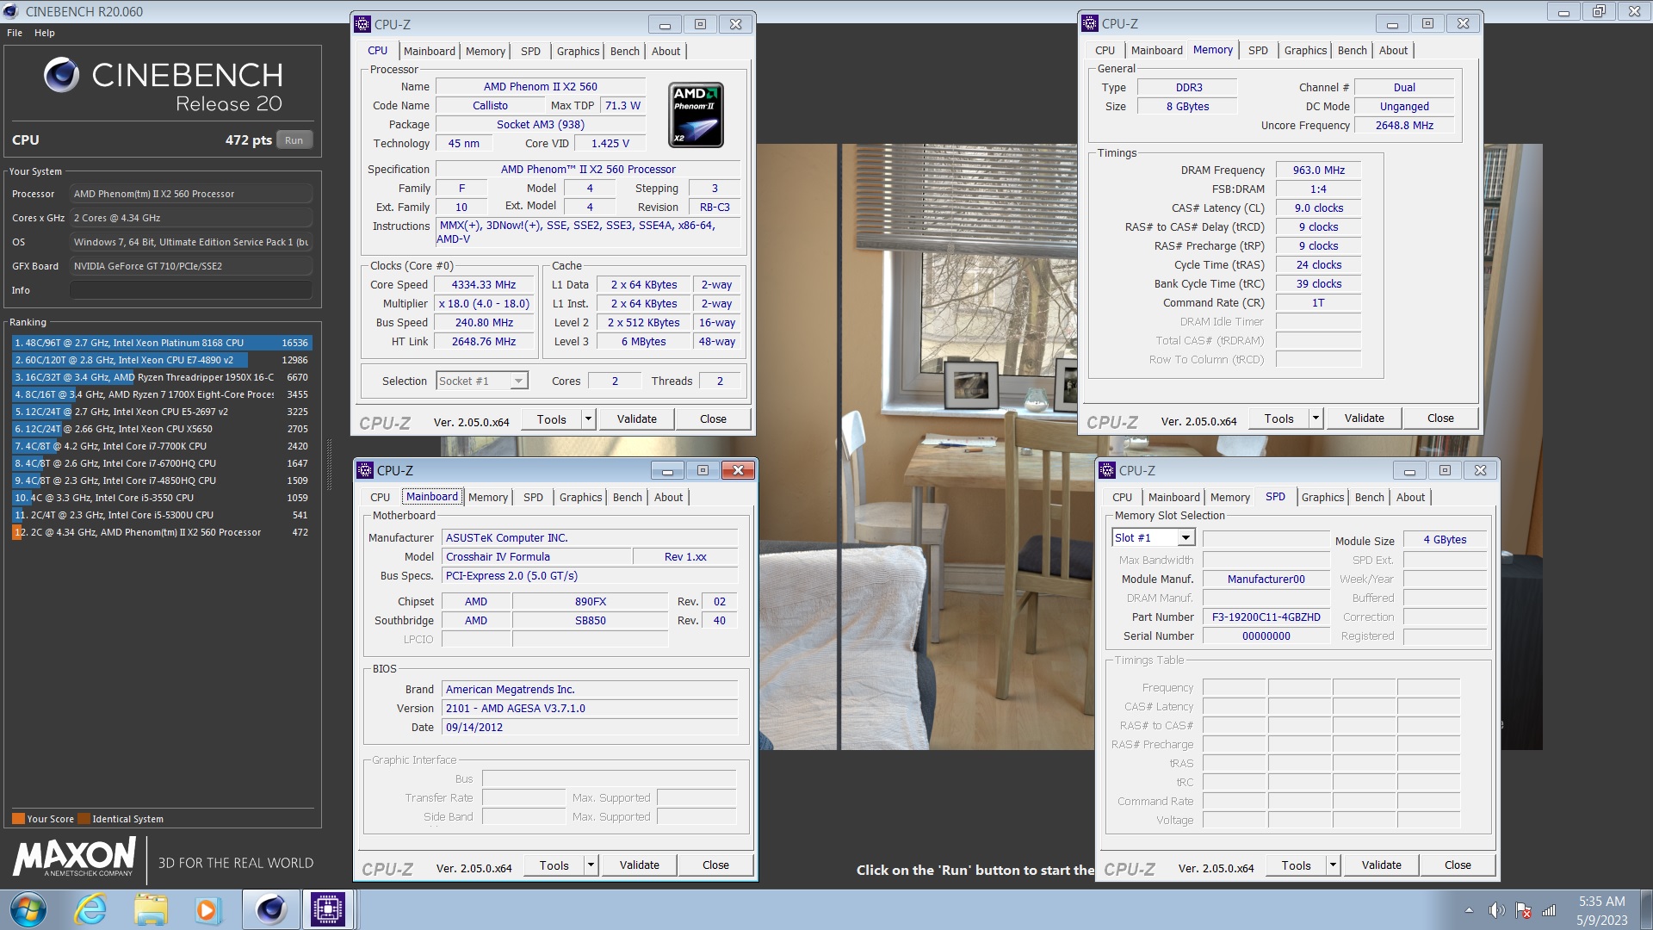Click CPU-Z title icon of Memory window
Viewport: 1653px width, 930px height.
pyautogui.click(x=1091, y=23)
